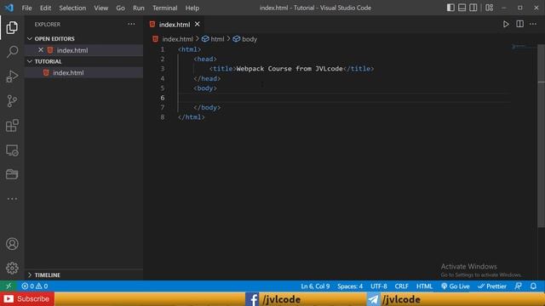Open the File menu

(x=26, y=8)
